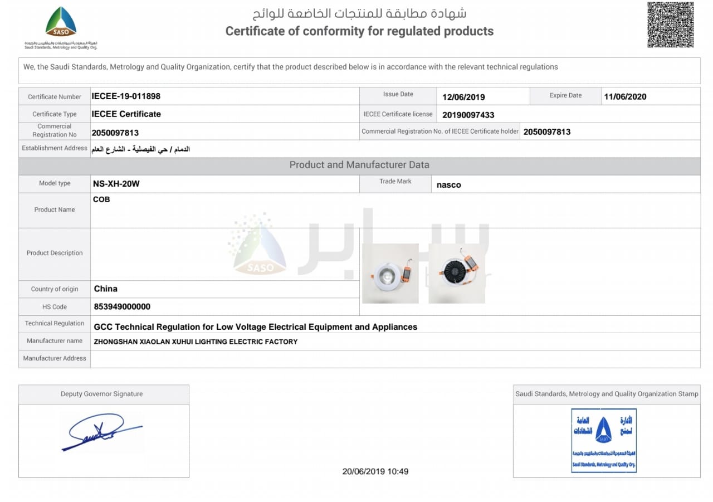This screenshot has height=502, width=713.
Task: Click the "Deputy Governor Signature" heading
Action: tap(102, 394)
